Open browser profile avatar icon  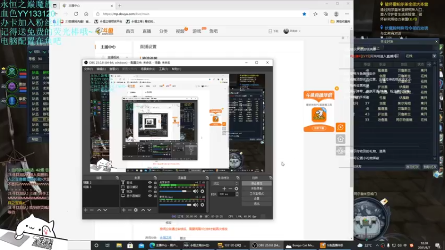(x=337, y=14)
